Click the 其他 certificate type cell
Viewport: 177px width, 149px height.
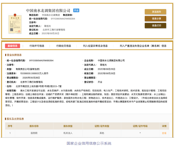pyautogui.click(x=102, y=133)
